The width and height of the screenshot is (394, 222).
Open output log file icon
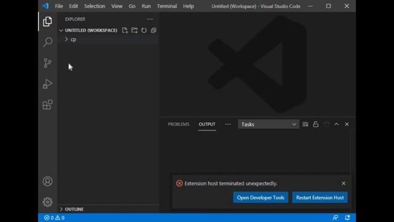tap(326, 125)
